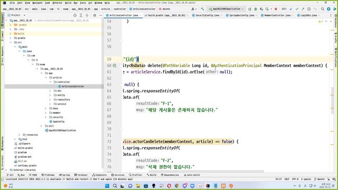Open the Services tool window
Image resolution: width=338 pixels, height=190 pixels.
point(118,175)
